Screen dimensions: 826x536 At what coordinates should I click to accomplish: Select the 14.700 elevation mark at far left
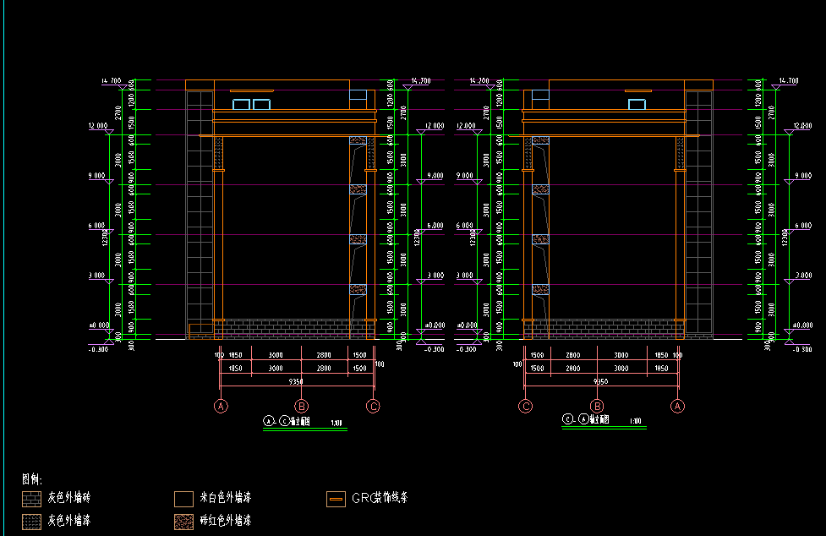pos(111,81)
